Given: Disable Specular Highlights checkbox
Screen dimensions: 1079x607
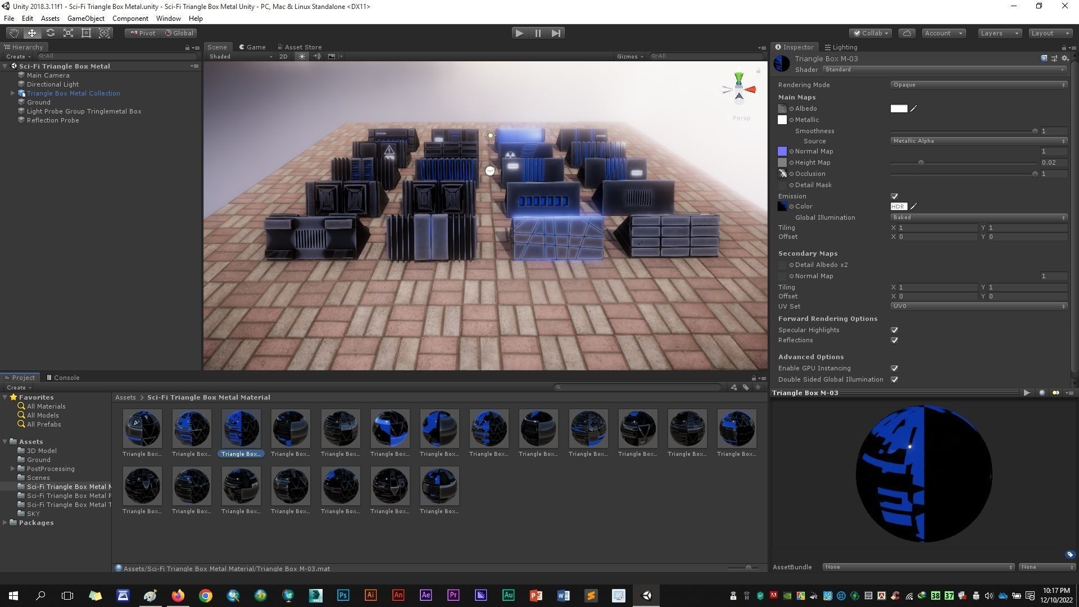Looking at the screenshot, I should click(x=894, y=330).
